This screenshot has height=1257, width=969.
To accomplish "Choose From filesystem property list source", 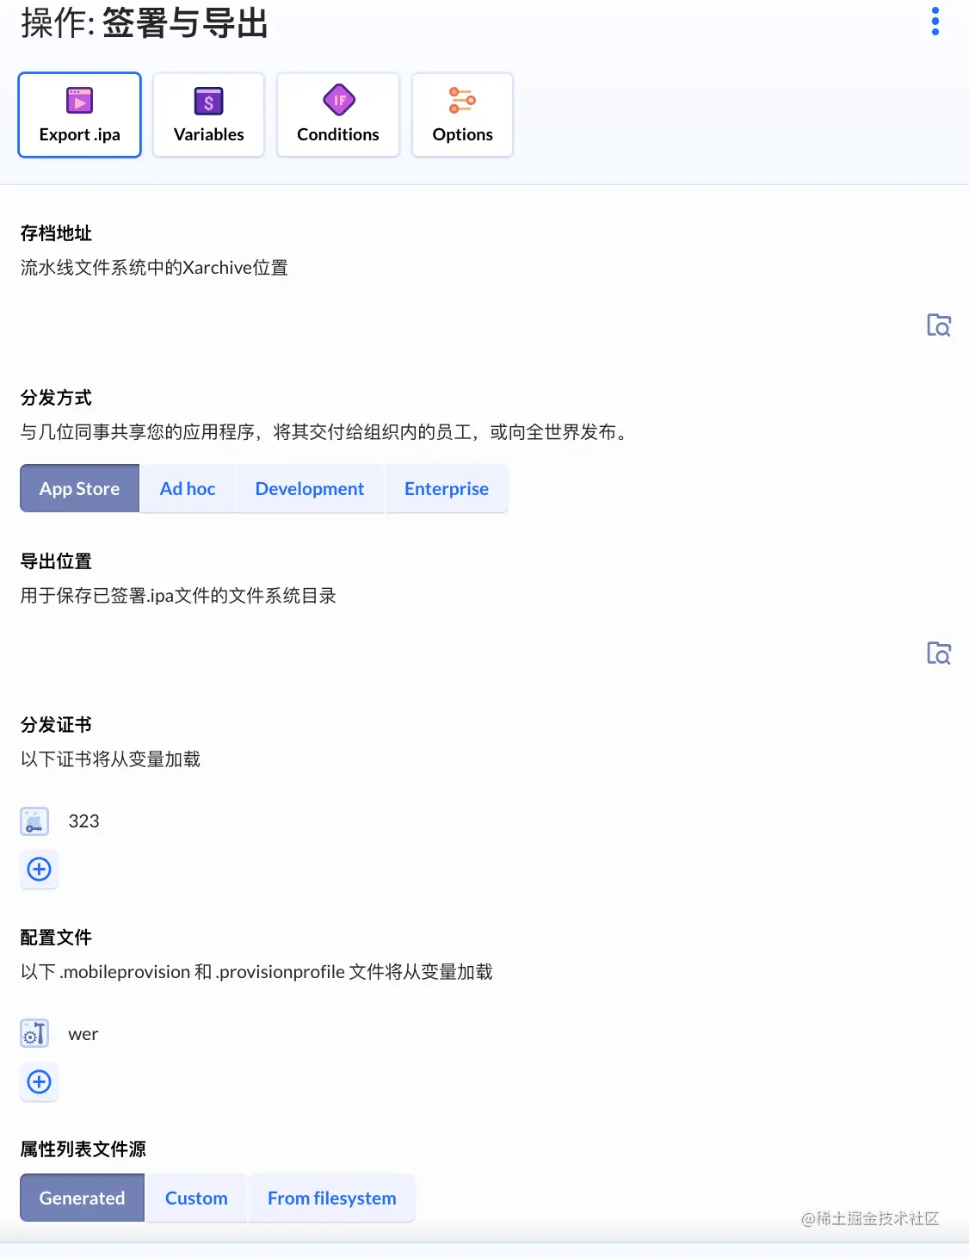I will pyautogui.click(x=332, y=1198).
